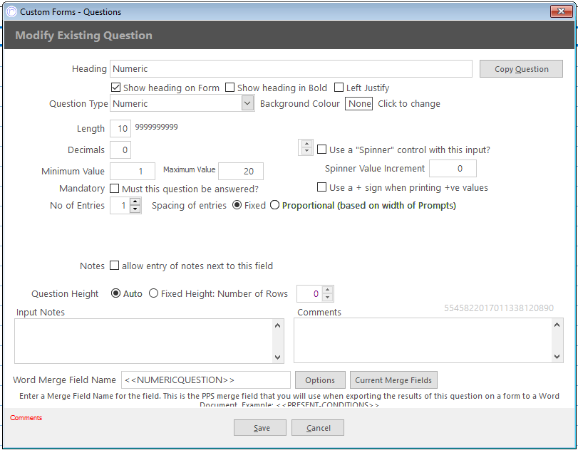
Task: Open Current Merge Fields
Action: [x=393, y=380]
